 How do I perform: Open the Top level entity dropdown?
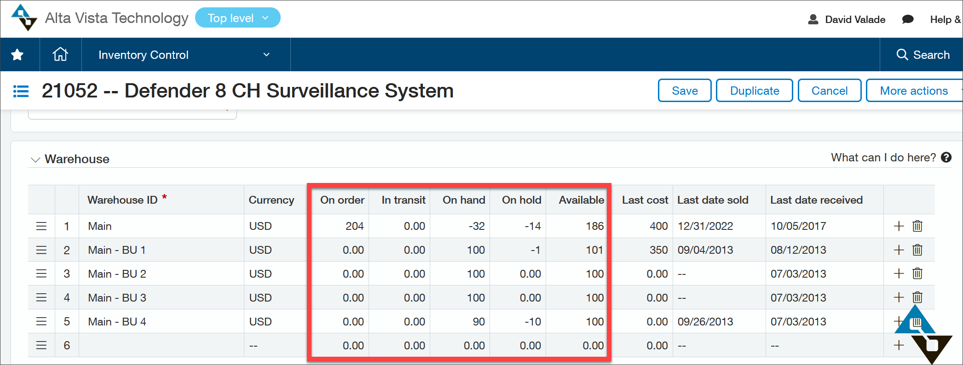click(x=238, y=18)
